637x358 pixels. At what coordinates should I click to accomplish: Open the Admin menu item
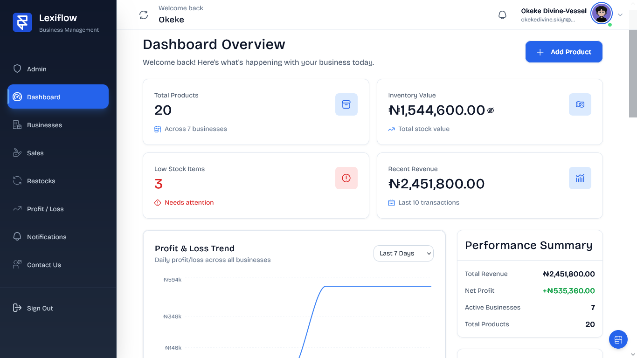point(58,69)
